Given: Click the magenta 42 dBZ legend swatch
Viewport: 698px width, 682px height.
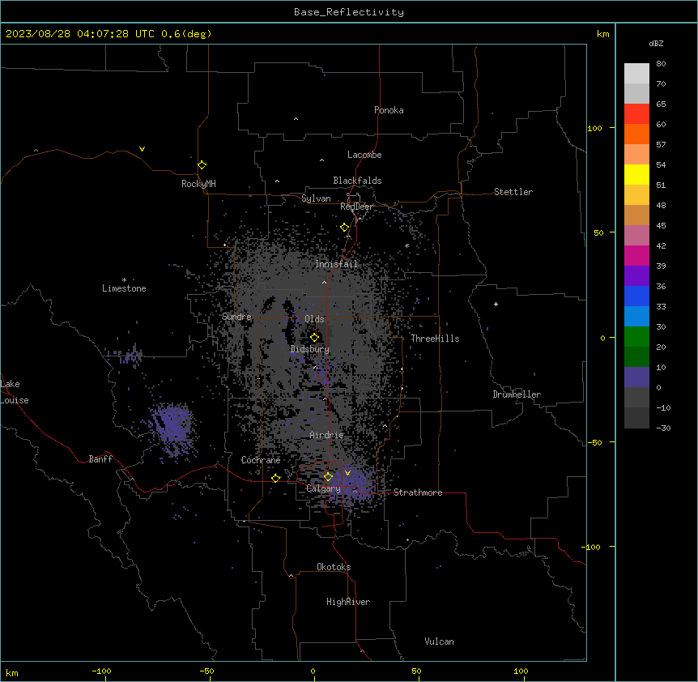Looking at the screenshot, I should click(x=636, y=255).
